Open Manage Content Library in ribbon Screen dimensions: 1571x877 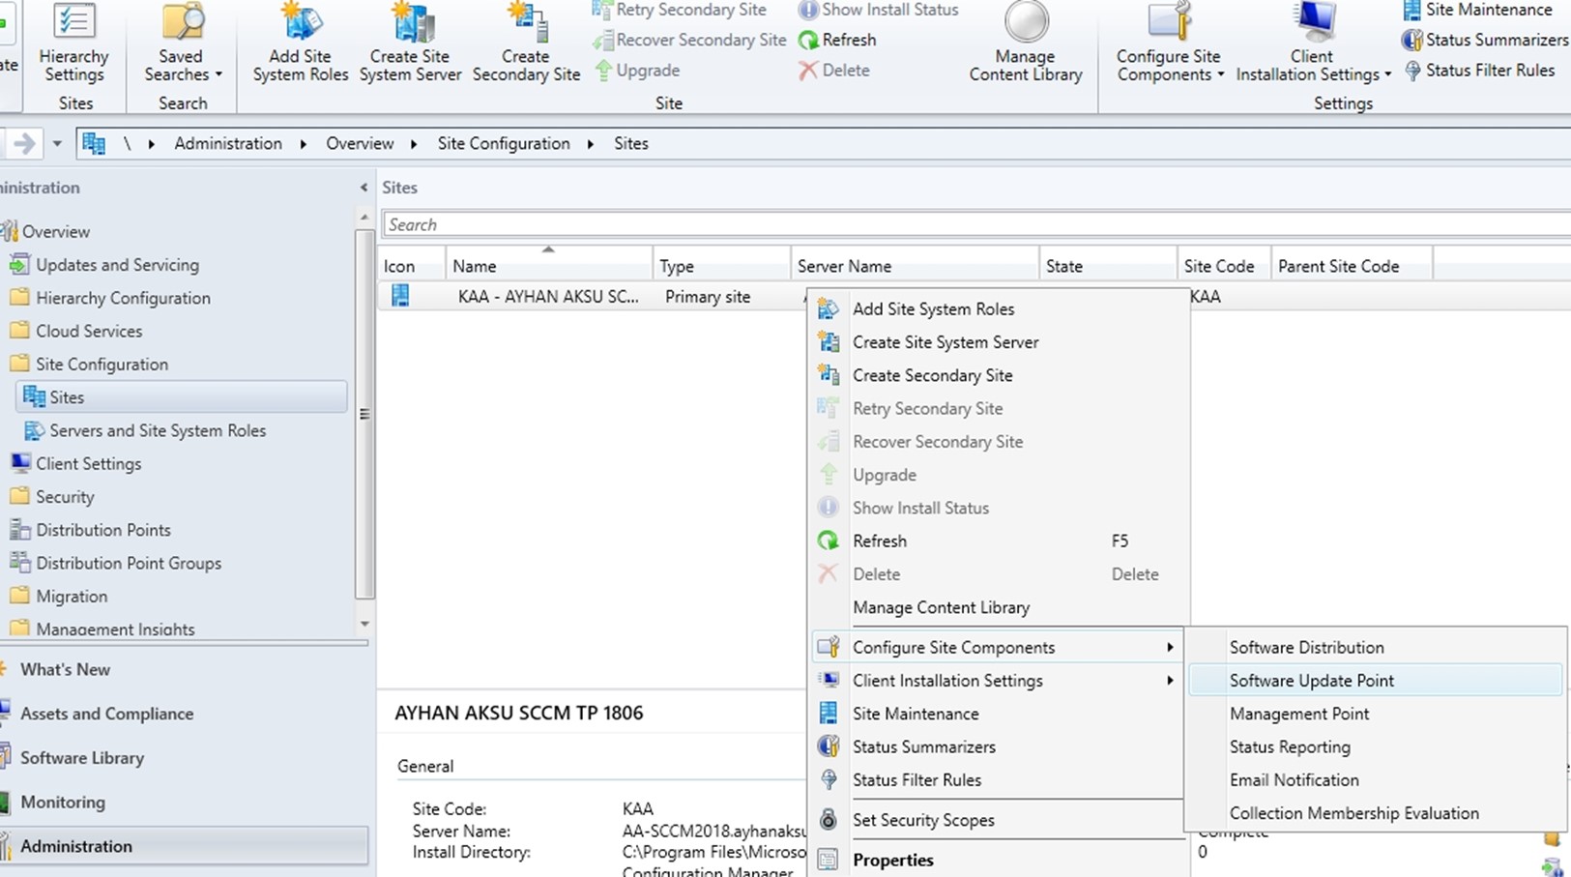pyautogui.click(x=1026, y=44)
